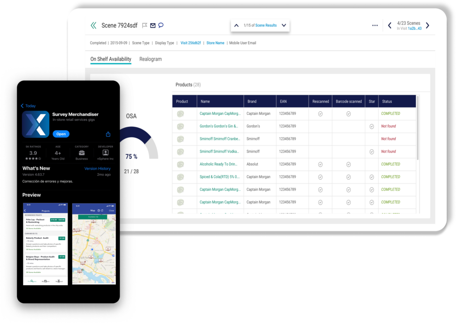Open the three-dots more options menu
Screen dimensions: 467x323
tap(375, 26)
